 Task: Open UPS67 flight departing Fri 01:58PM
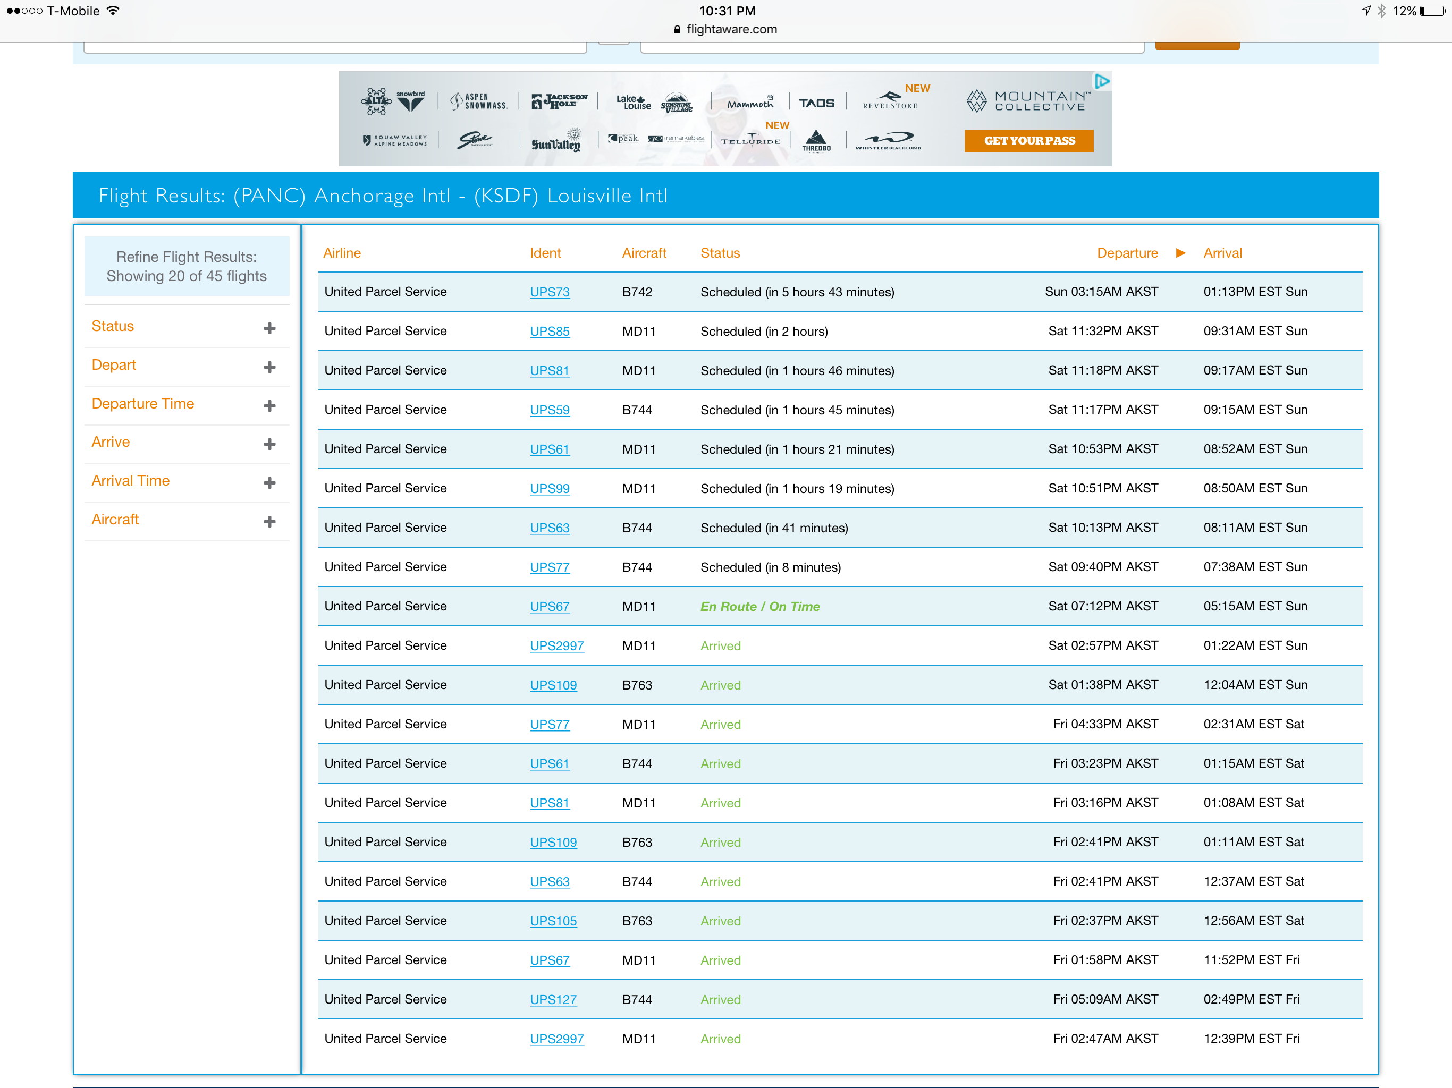point(550,960)
